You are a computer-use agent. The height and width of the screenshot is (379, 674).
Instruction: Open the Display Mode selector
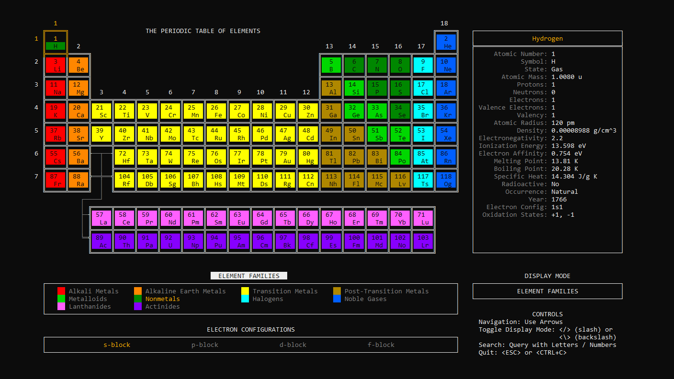tap(547, 291)
